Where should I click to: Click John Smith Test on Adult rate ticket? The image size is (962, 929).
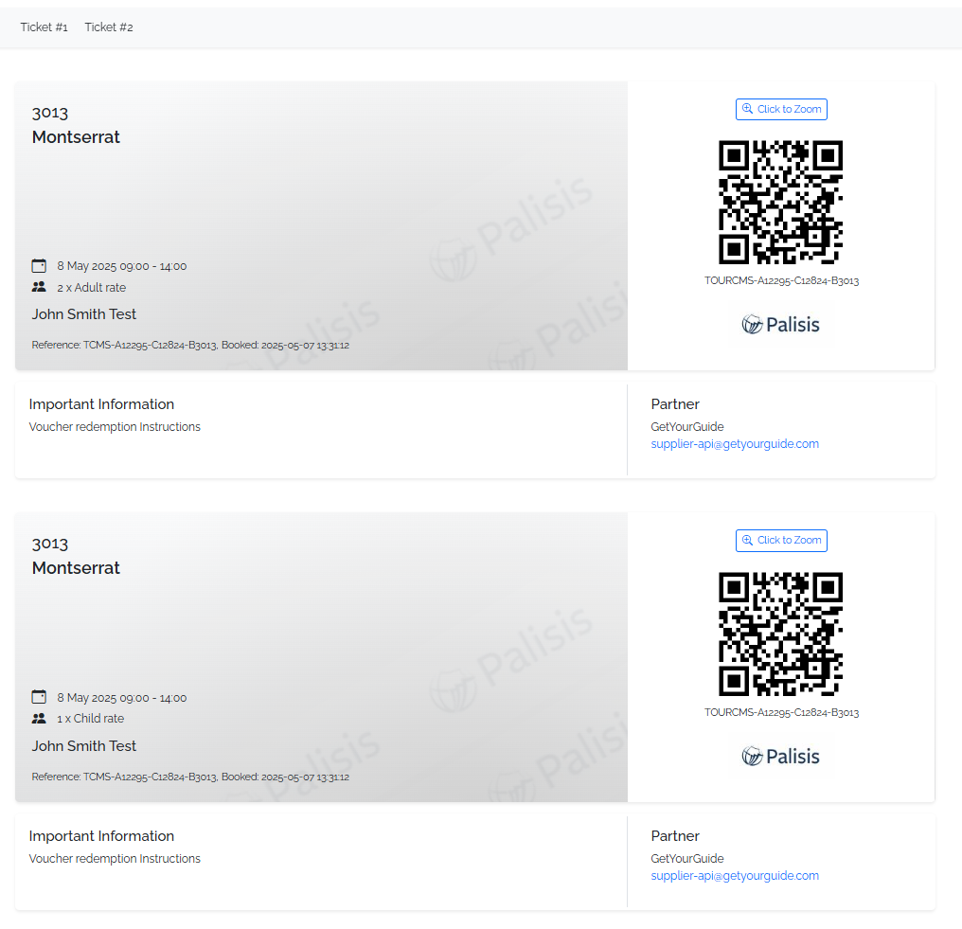[x=84, y=314]
